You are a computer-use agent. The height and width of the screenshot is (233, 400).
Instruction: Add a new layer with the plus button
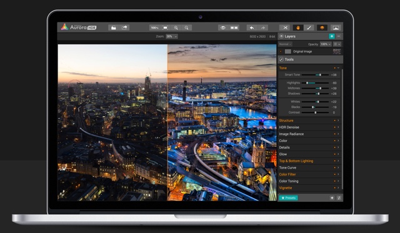[332, 36]
